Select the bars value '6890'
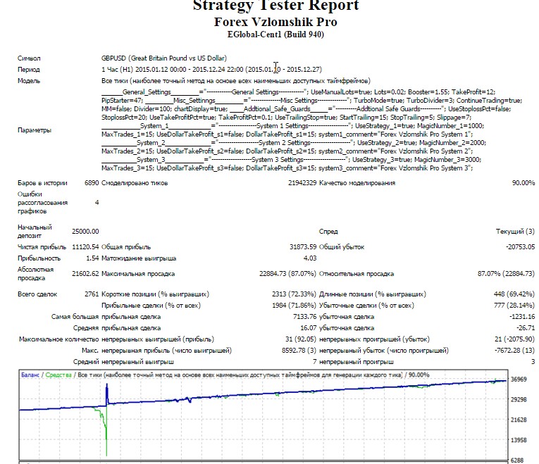The height and width of the screenshot is (464, 539). coord(92,183)
